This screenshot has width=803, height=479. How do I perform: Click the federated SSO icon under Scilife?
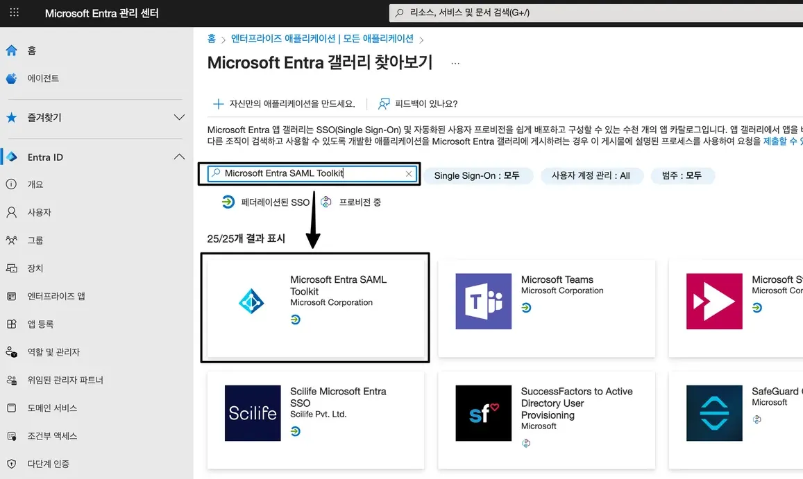click(296, 431)
